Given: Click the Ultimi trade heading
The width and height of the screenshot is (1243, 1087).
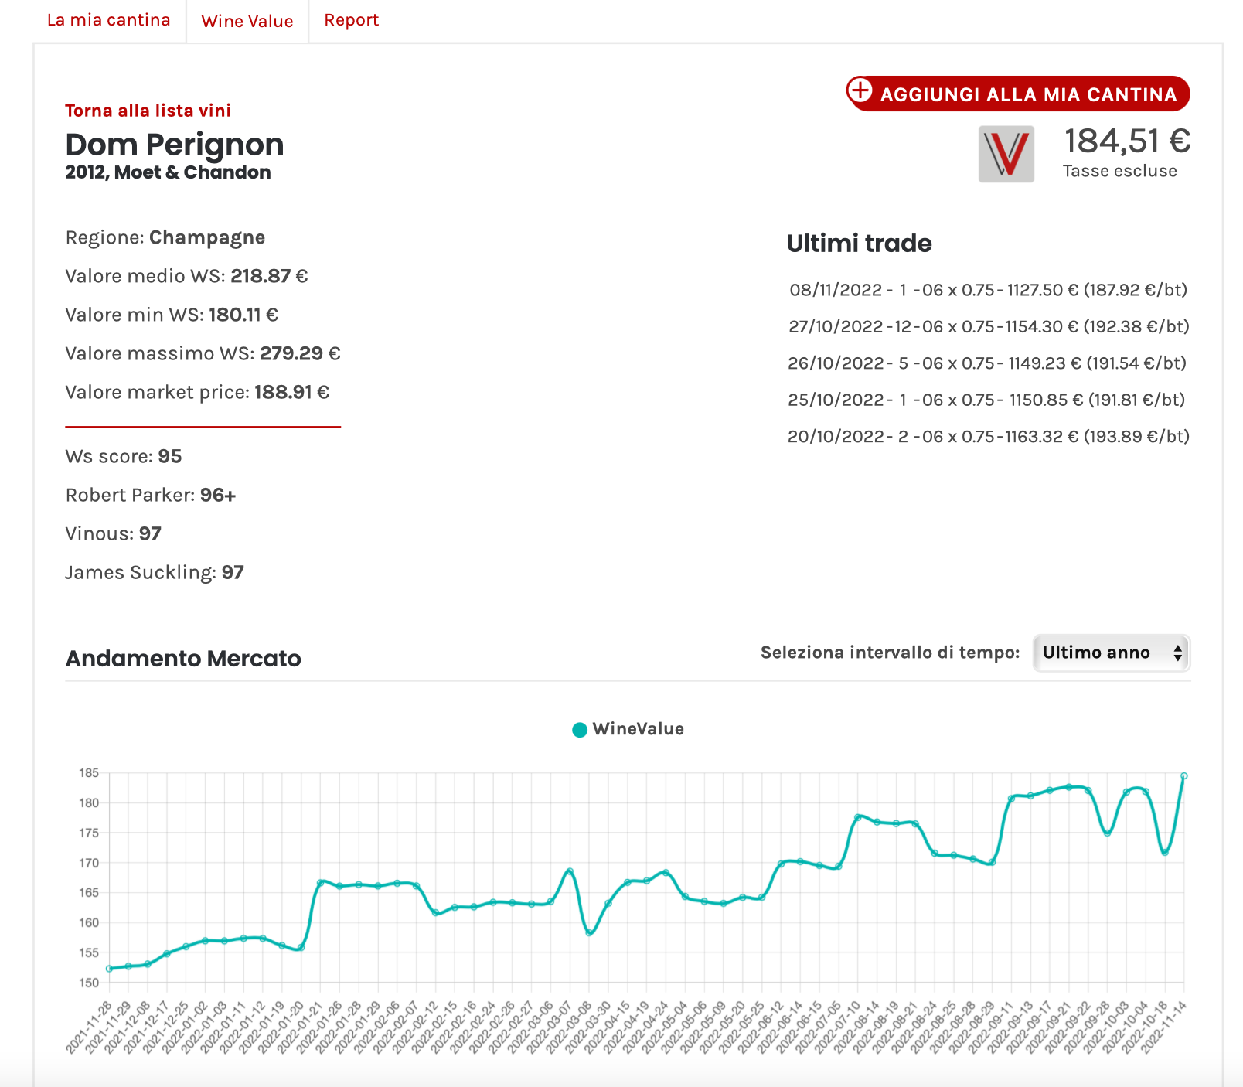Looking at the screenshot, I should 859,244.
